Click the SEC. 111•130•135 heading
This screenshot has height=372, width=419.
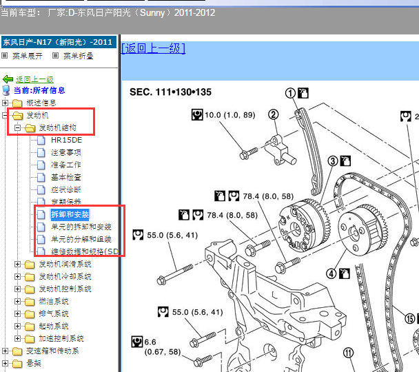(170, 92)
